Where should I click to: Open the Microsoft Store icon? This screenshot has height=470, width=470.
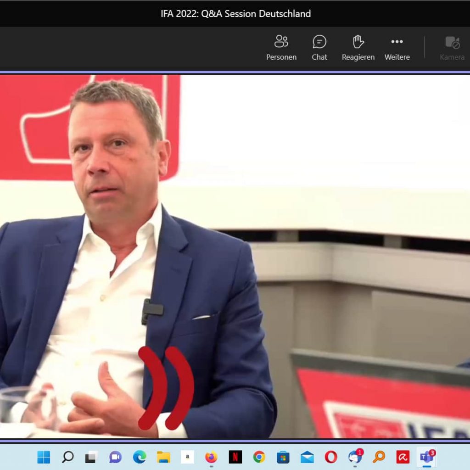coord(283,457)
